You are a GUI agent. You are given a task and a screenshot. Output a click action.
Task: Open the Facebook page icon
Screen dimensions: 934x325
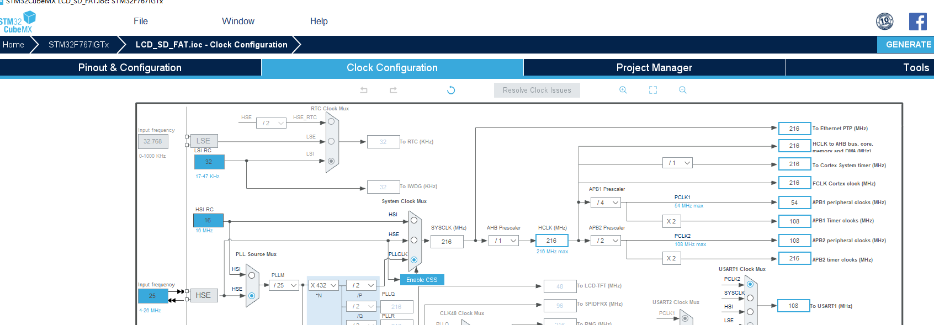(918, 22)
